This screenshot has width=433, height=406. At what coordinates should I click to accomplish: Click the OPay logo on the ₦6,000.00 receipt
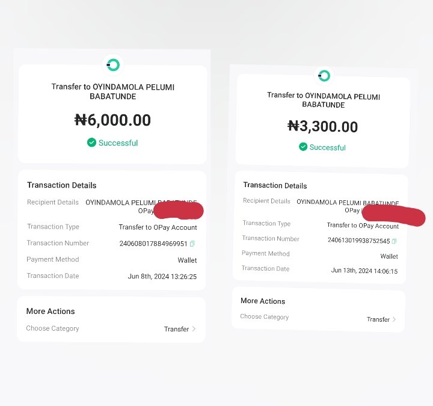click(113, 65)
